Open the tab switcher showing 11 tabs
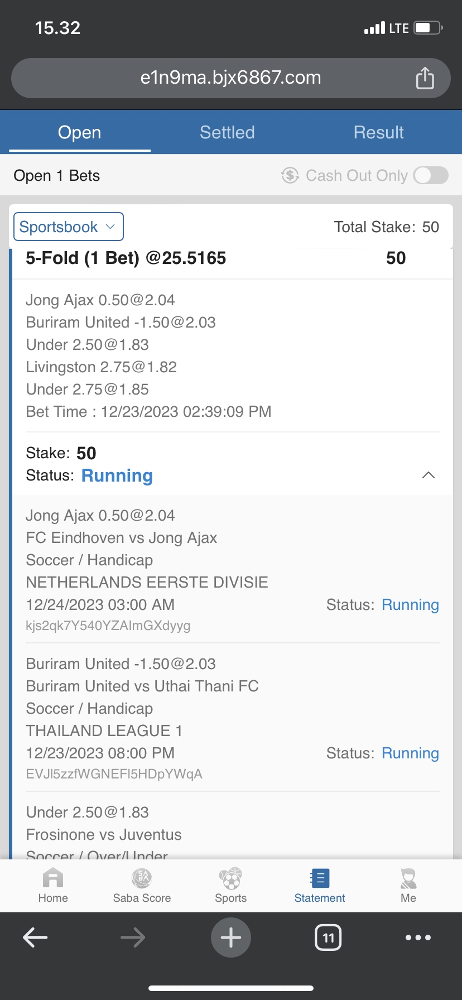The height and width of the screenshot is (1000, 462). [328, 937]
